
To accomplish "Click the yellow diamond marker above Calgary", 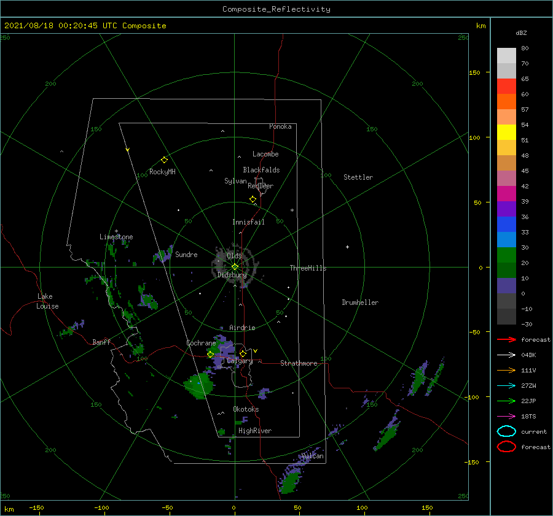I will pos(243,353).
